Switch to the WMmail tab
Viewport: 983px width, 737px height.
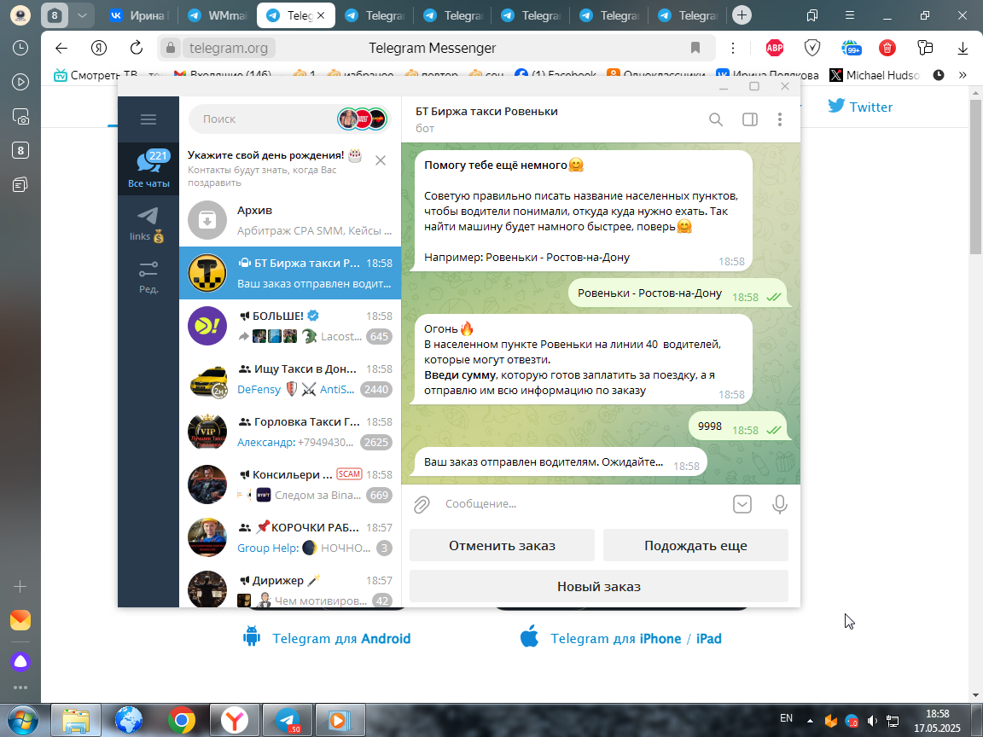(218, 15)
